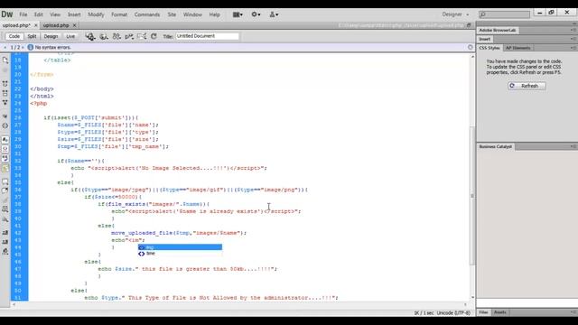Click the circular icon at right of syntax bar
The width and height of the screenshot is (578, 325).
point(470,47)
